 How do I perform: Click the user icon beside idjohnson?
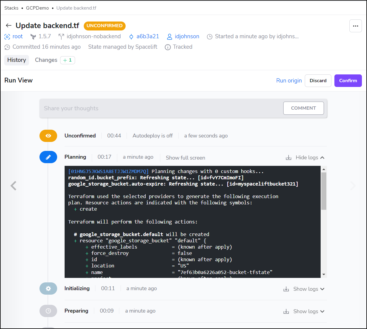coord(170,36)
